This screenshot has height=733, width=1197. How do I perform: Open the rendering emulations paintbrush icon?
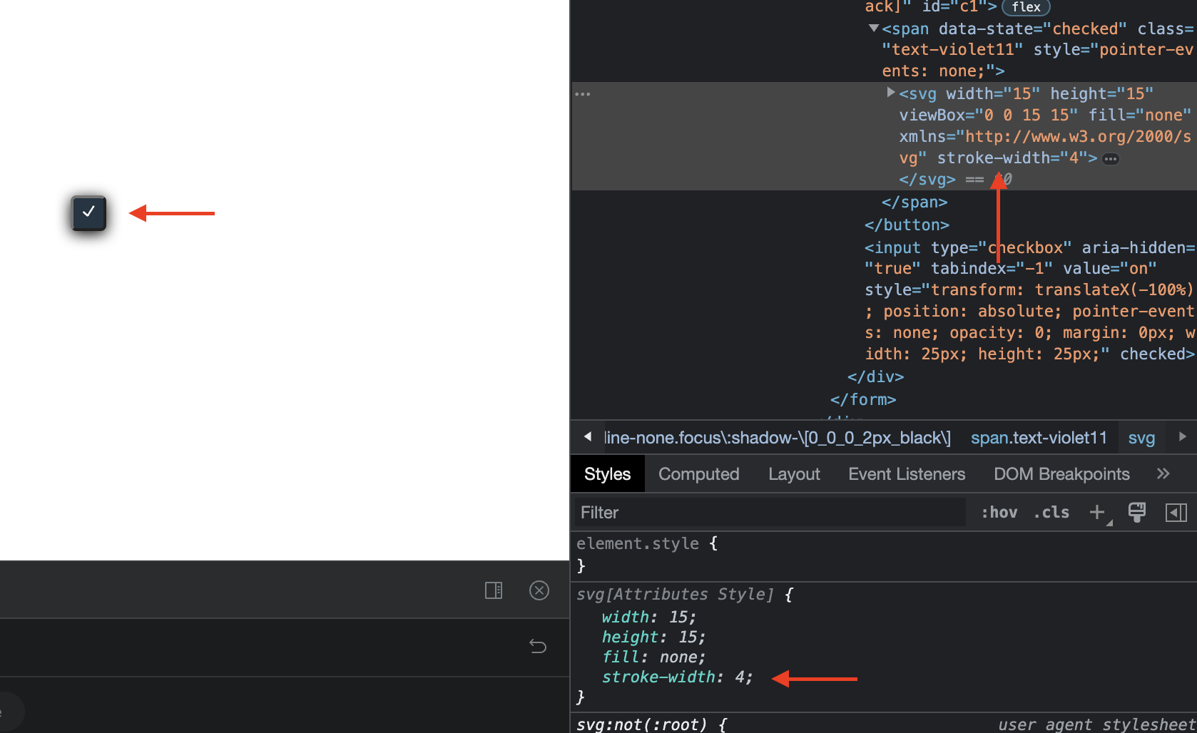1137,512
